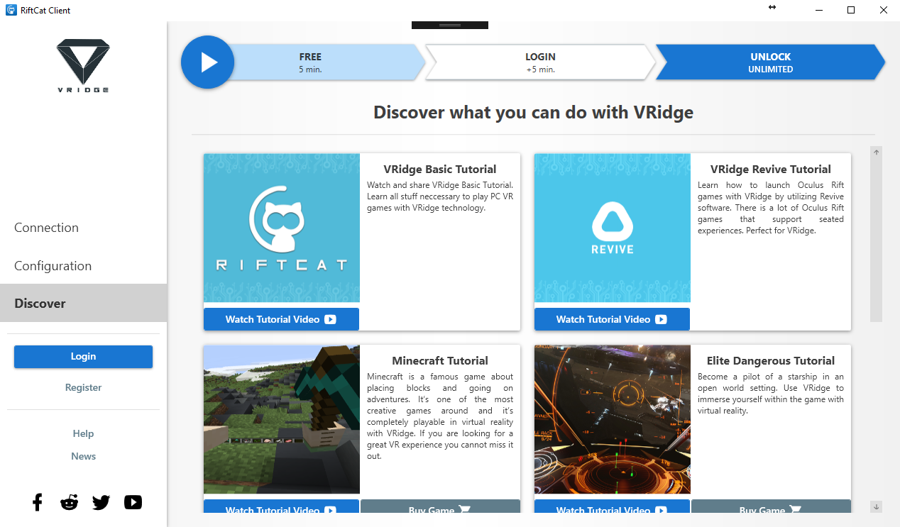Select the LOGIN +5 min. step
This screenshot has height=527, width=900.
pyautogui.click(x=540, y=62)
